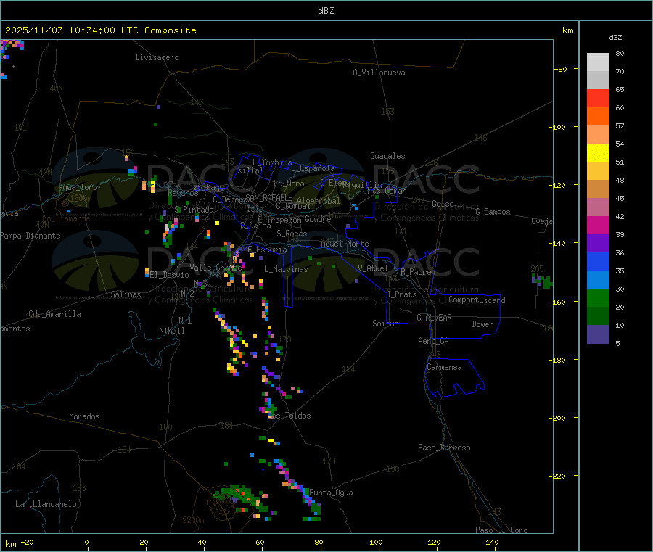Click the CompantEscard map label

pyautogui.click(x=477, y=300)
